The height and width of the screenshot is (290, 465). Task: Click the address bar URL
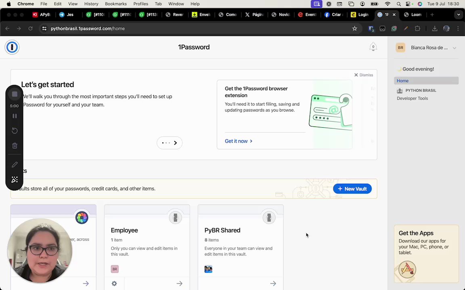point(88,29)
